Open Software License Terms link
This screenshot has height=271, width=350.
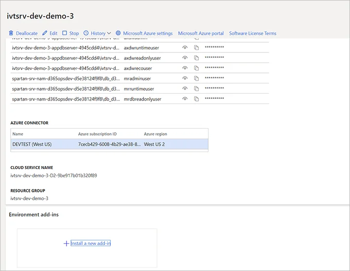pyautogui.click(x=253, y=33)
